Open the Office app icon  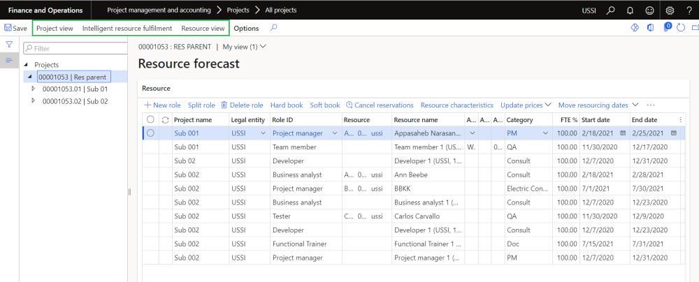(x=651, y=29)
